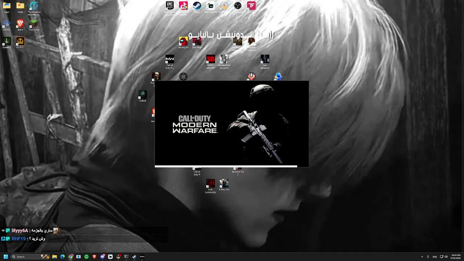Select the R.E.P.O. desktop shortcut
Viewport: 464px width, 261px height.
20,43
